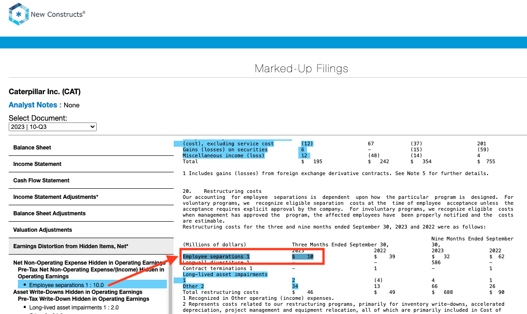Image resolution: width=527 pixels, height=314 pixels.
Task: Expand the Balance Sheet Adjustments section
Action: pyautogui.click(x=91, y=213)
